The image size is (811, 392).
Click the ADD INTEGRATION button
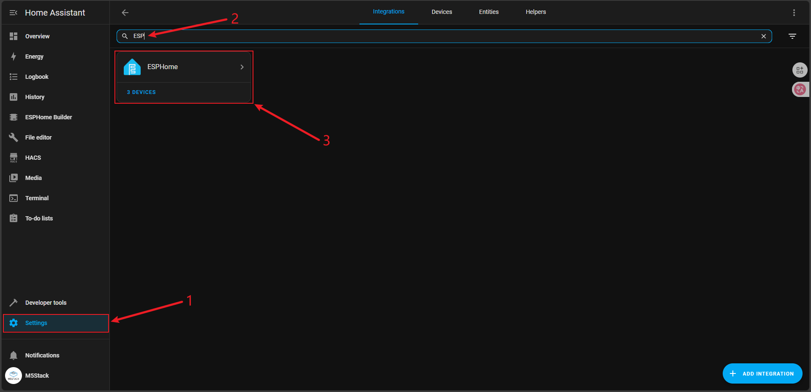pyautogui.click(x=762, y=373)
